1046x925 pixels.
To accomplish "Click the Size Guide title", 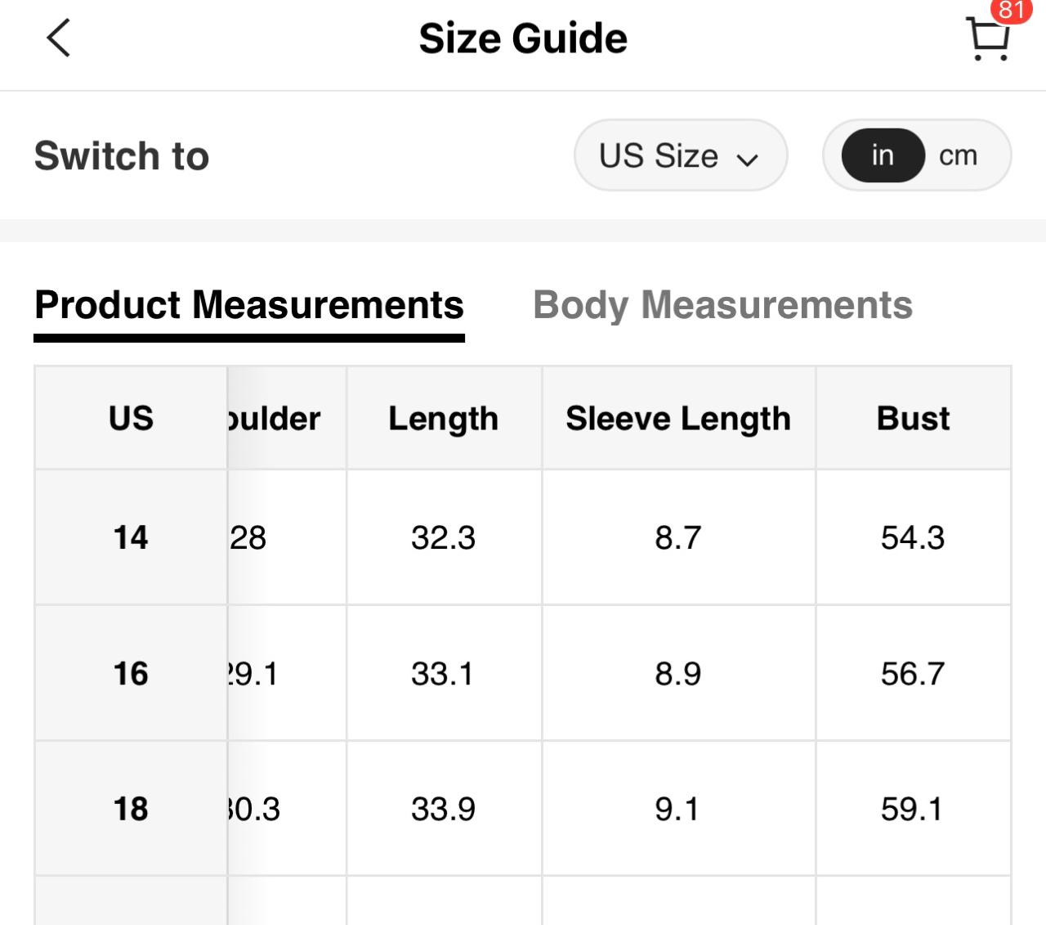I will click(523, 38).
